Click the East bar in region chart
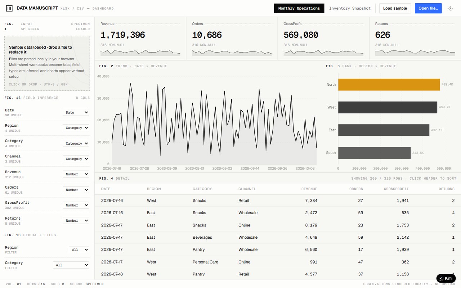461x288 pixels. (384, 130)
